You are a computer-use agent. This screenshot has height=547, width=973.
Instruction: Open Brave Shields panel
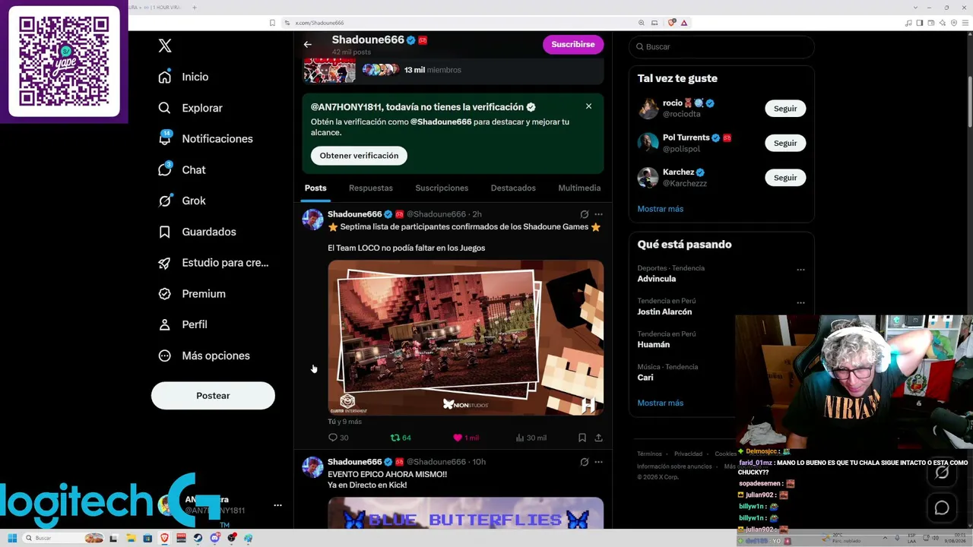tap(670, 23)
